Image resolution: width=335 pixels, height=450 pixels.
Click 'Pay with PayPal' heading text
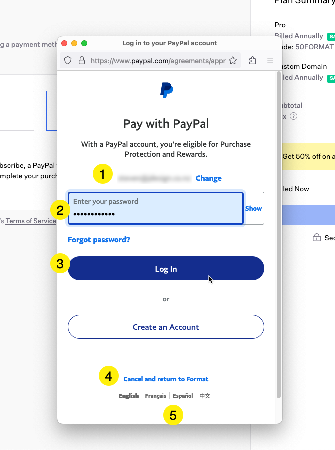click(x=166, y=124)
